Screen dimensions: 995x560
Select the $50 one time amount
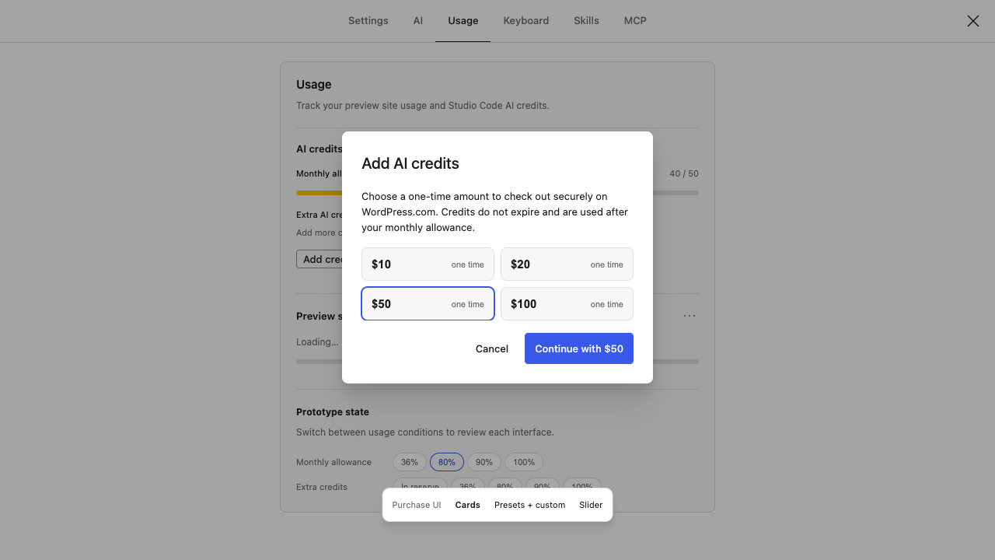click(x=428, y=304)
